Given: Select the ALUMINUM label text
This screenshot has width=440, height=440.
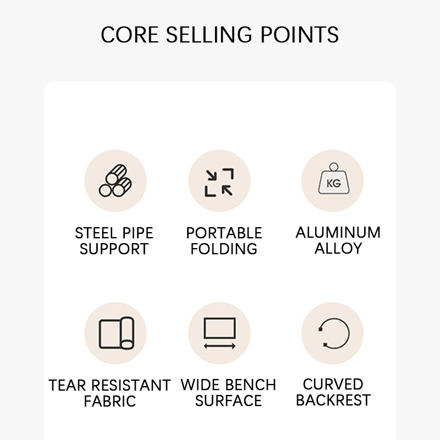Looking at the screenshot, I should [338, 233].
